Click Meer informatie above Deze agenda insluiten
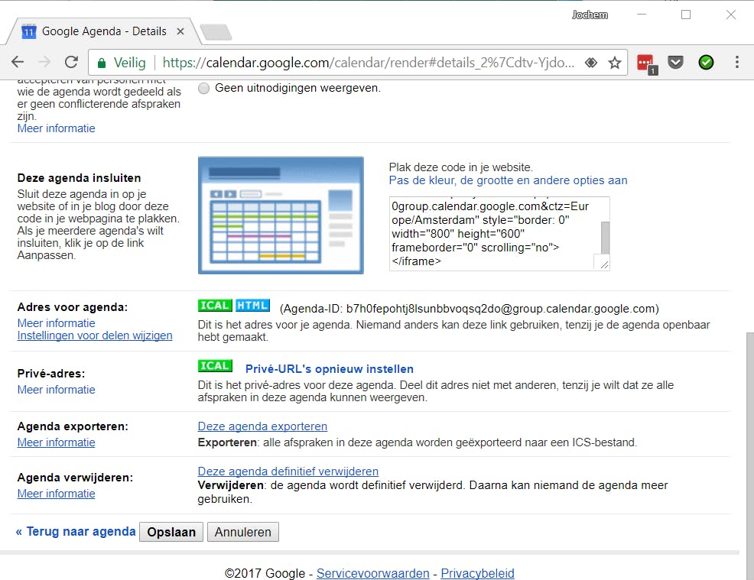Screen dimensions: 754x580 tap(57, 128)
